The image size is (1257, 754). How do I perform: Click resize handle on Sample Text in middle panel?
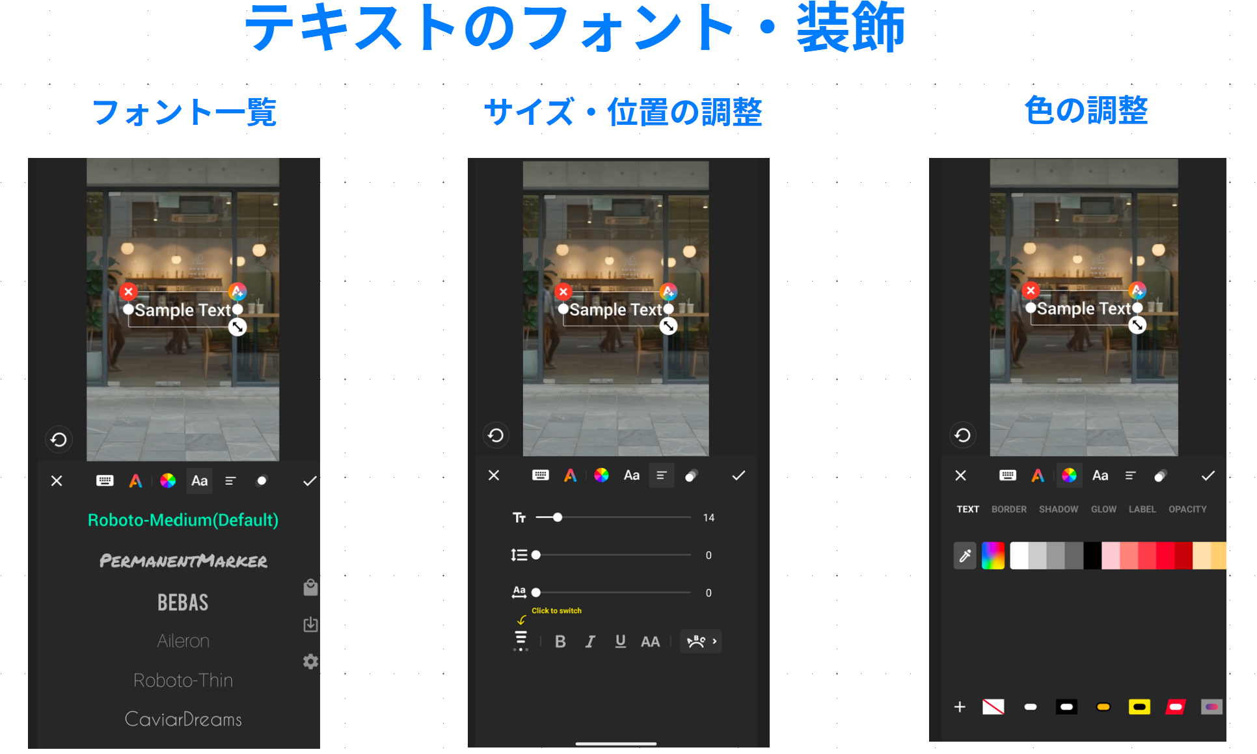(668, 326)
